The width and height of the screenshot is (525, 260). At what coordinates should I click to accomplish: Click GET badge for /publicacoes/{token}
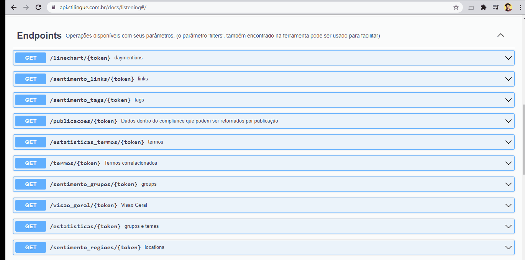(x=31, y=121)
